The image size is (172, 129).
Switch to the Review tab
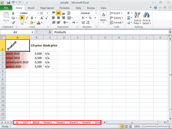pyautogui.click(x=91, y=8)
